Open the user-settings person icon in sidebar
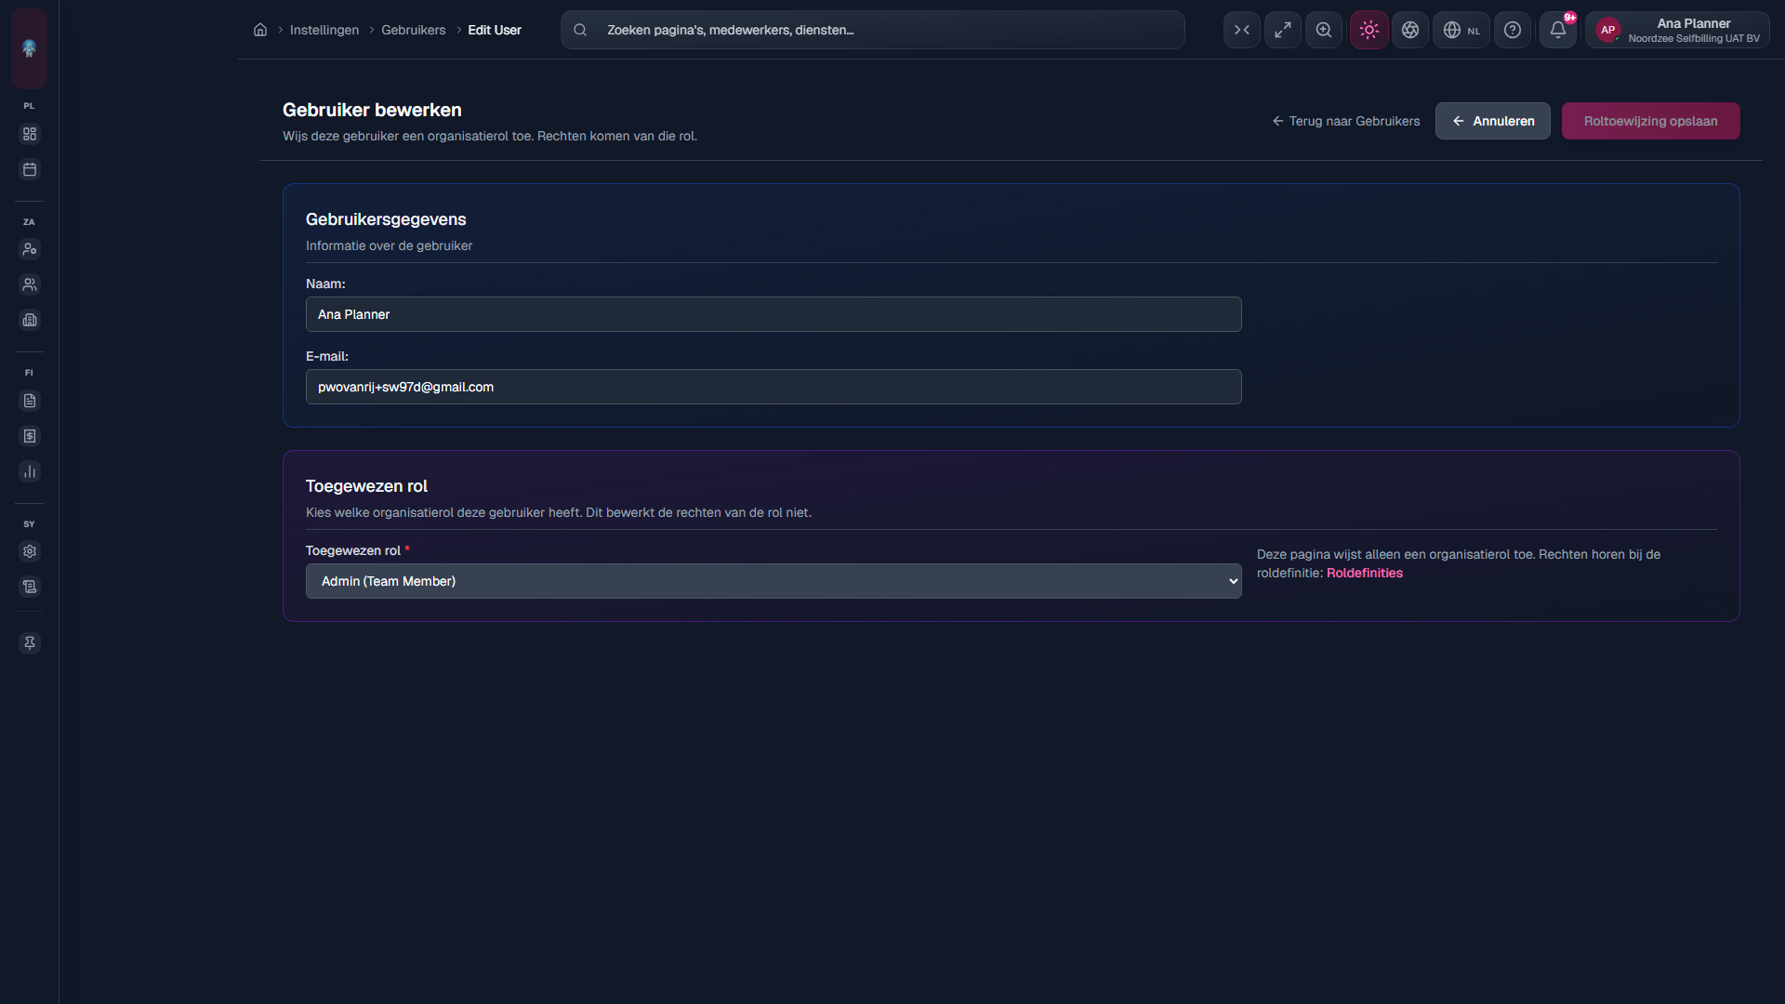 click(30, 249)
